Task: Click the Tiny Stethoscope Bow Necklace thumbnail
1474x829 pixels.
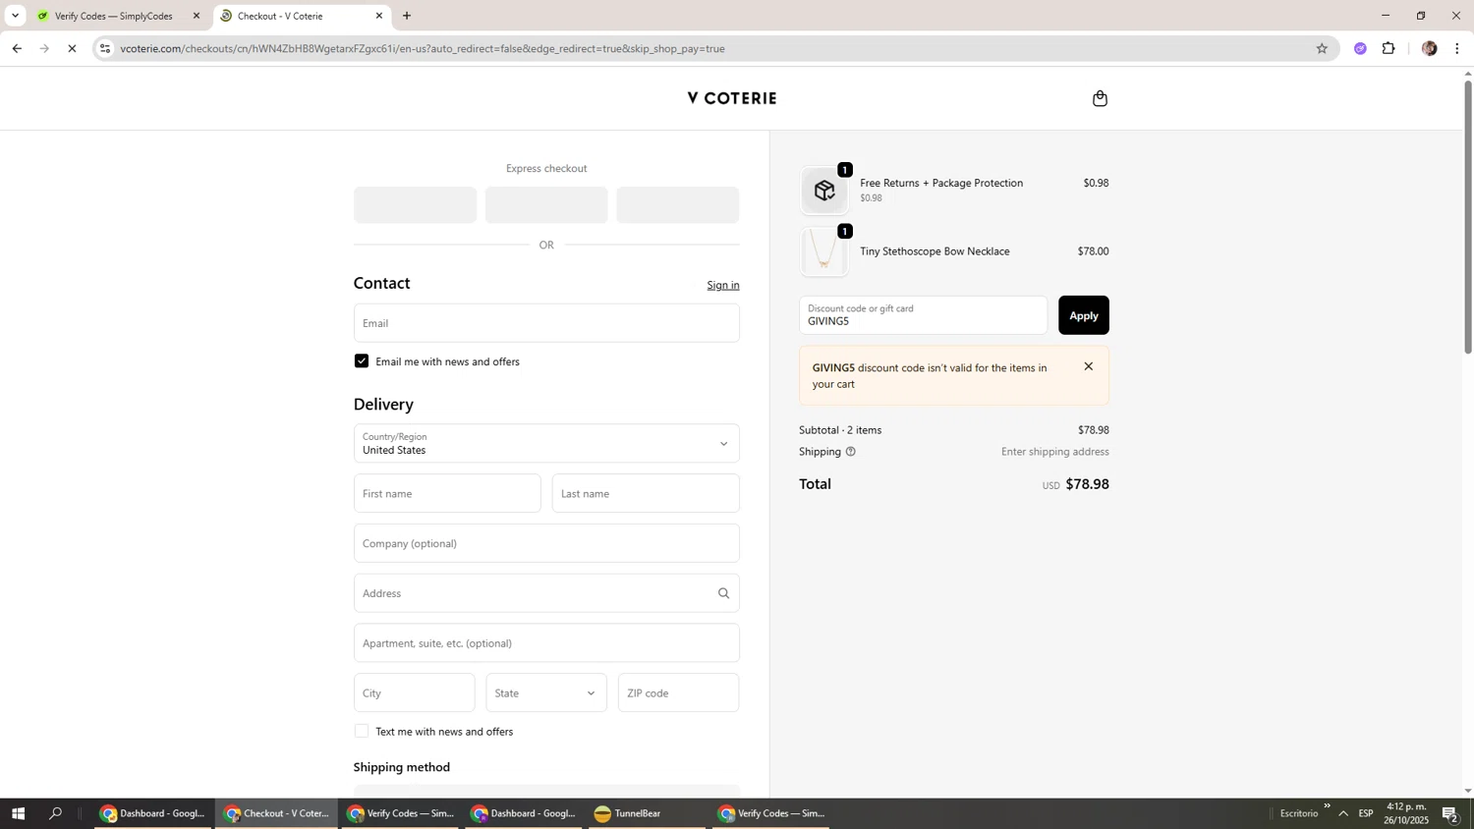Action: tap(824, 252)
